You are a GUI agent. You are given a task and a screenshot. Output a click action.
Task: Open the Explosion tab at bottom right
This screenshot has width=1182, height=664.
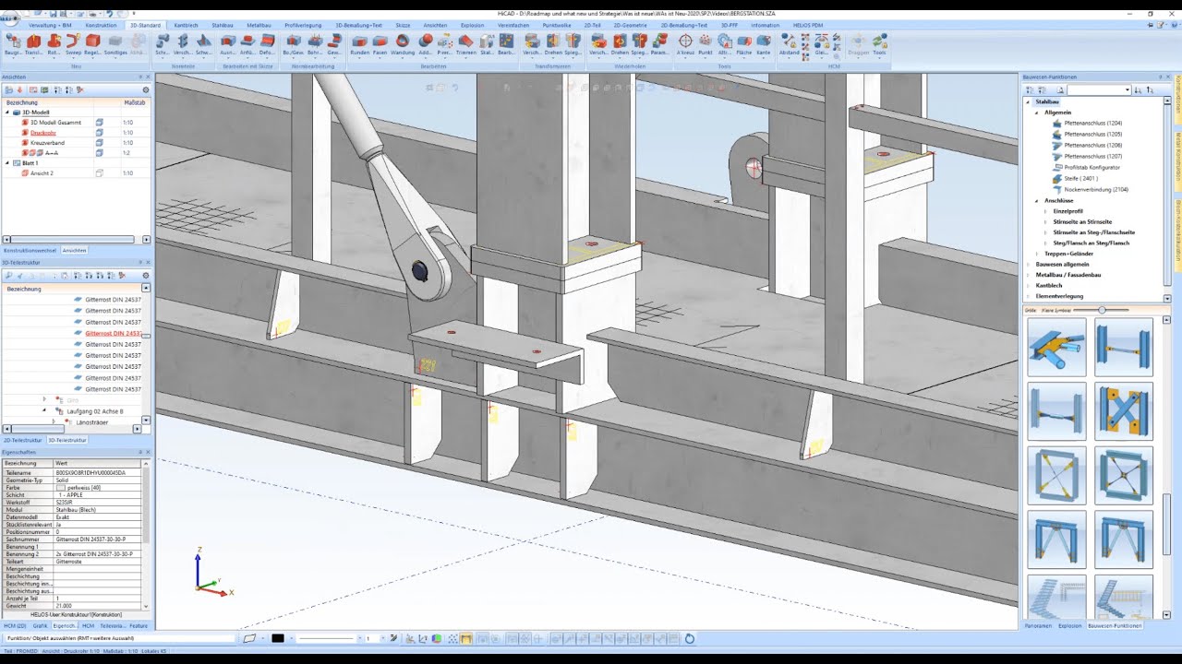[1070, 625]
